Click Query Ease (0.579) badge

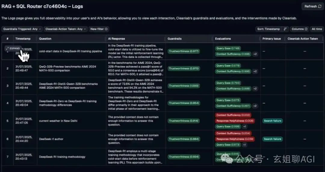(228, 66)
